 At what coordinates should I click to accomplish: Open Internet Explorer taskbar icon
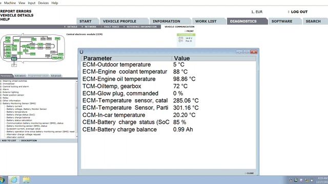tap(14, 180)
